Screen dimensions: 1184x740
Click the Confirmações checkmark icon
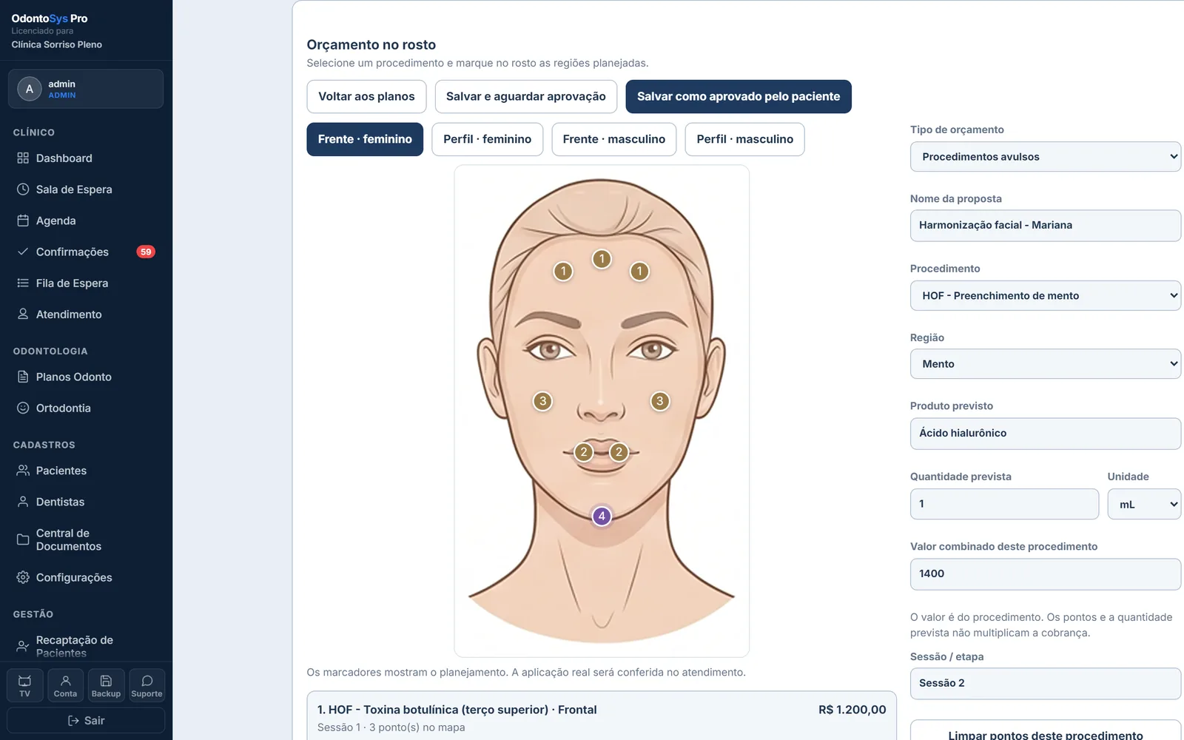pyautogui.click(x=23, y=252)
